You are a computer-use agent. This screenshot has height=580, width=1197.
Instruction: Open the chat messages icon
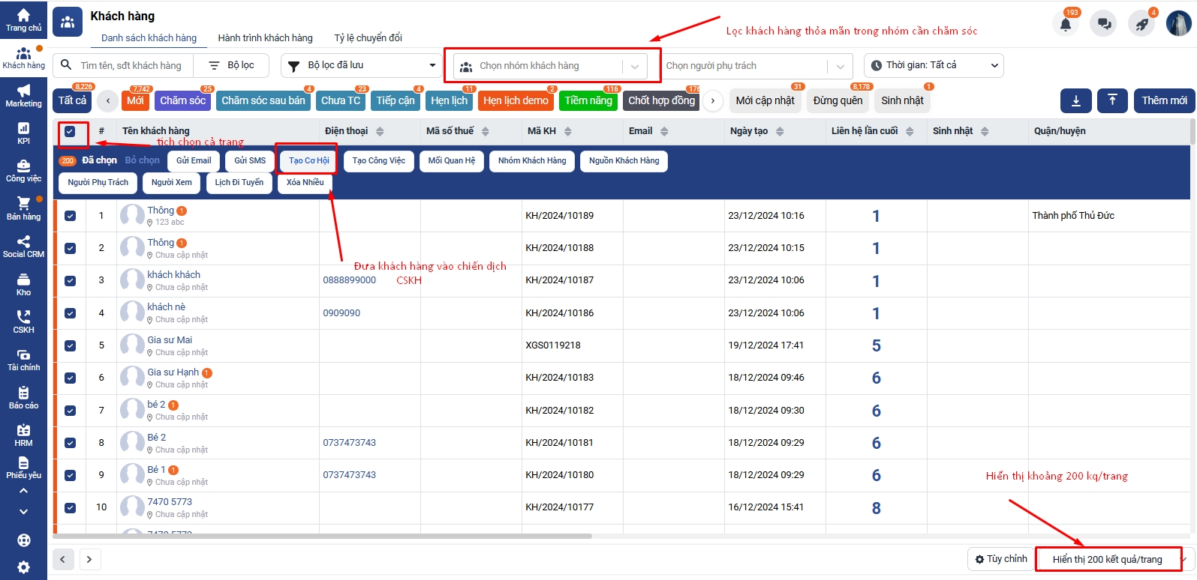1104,24
